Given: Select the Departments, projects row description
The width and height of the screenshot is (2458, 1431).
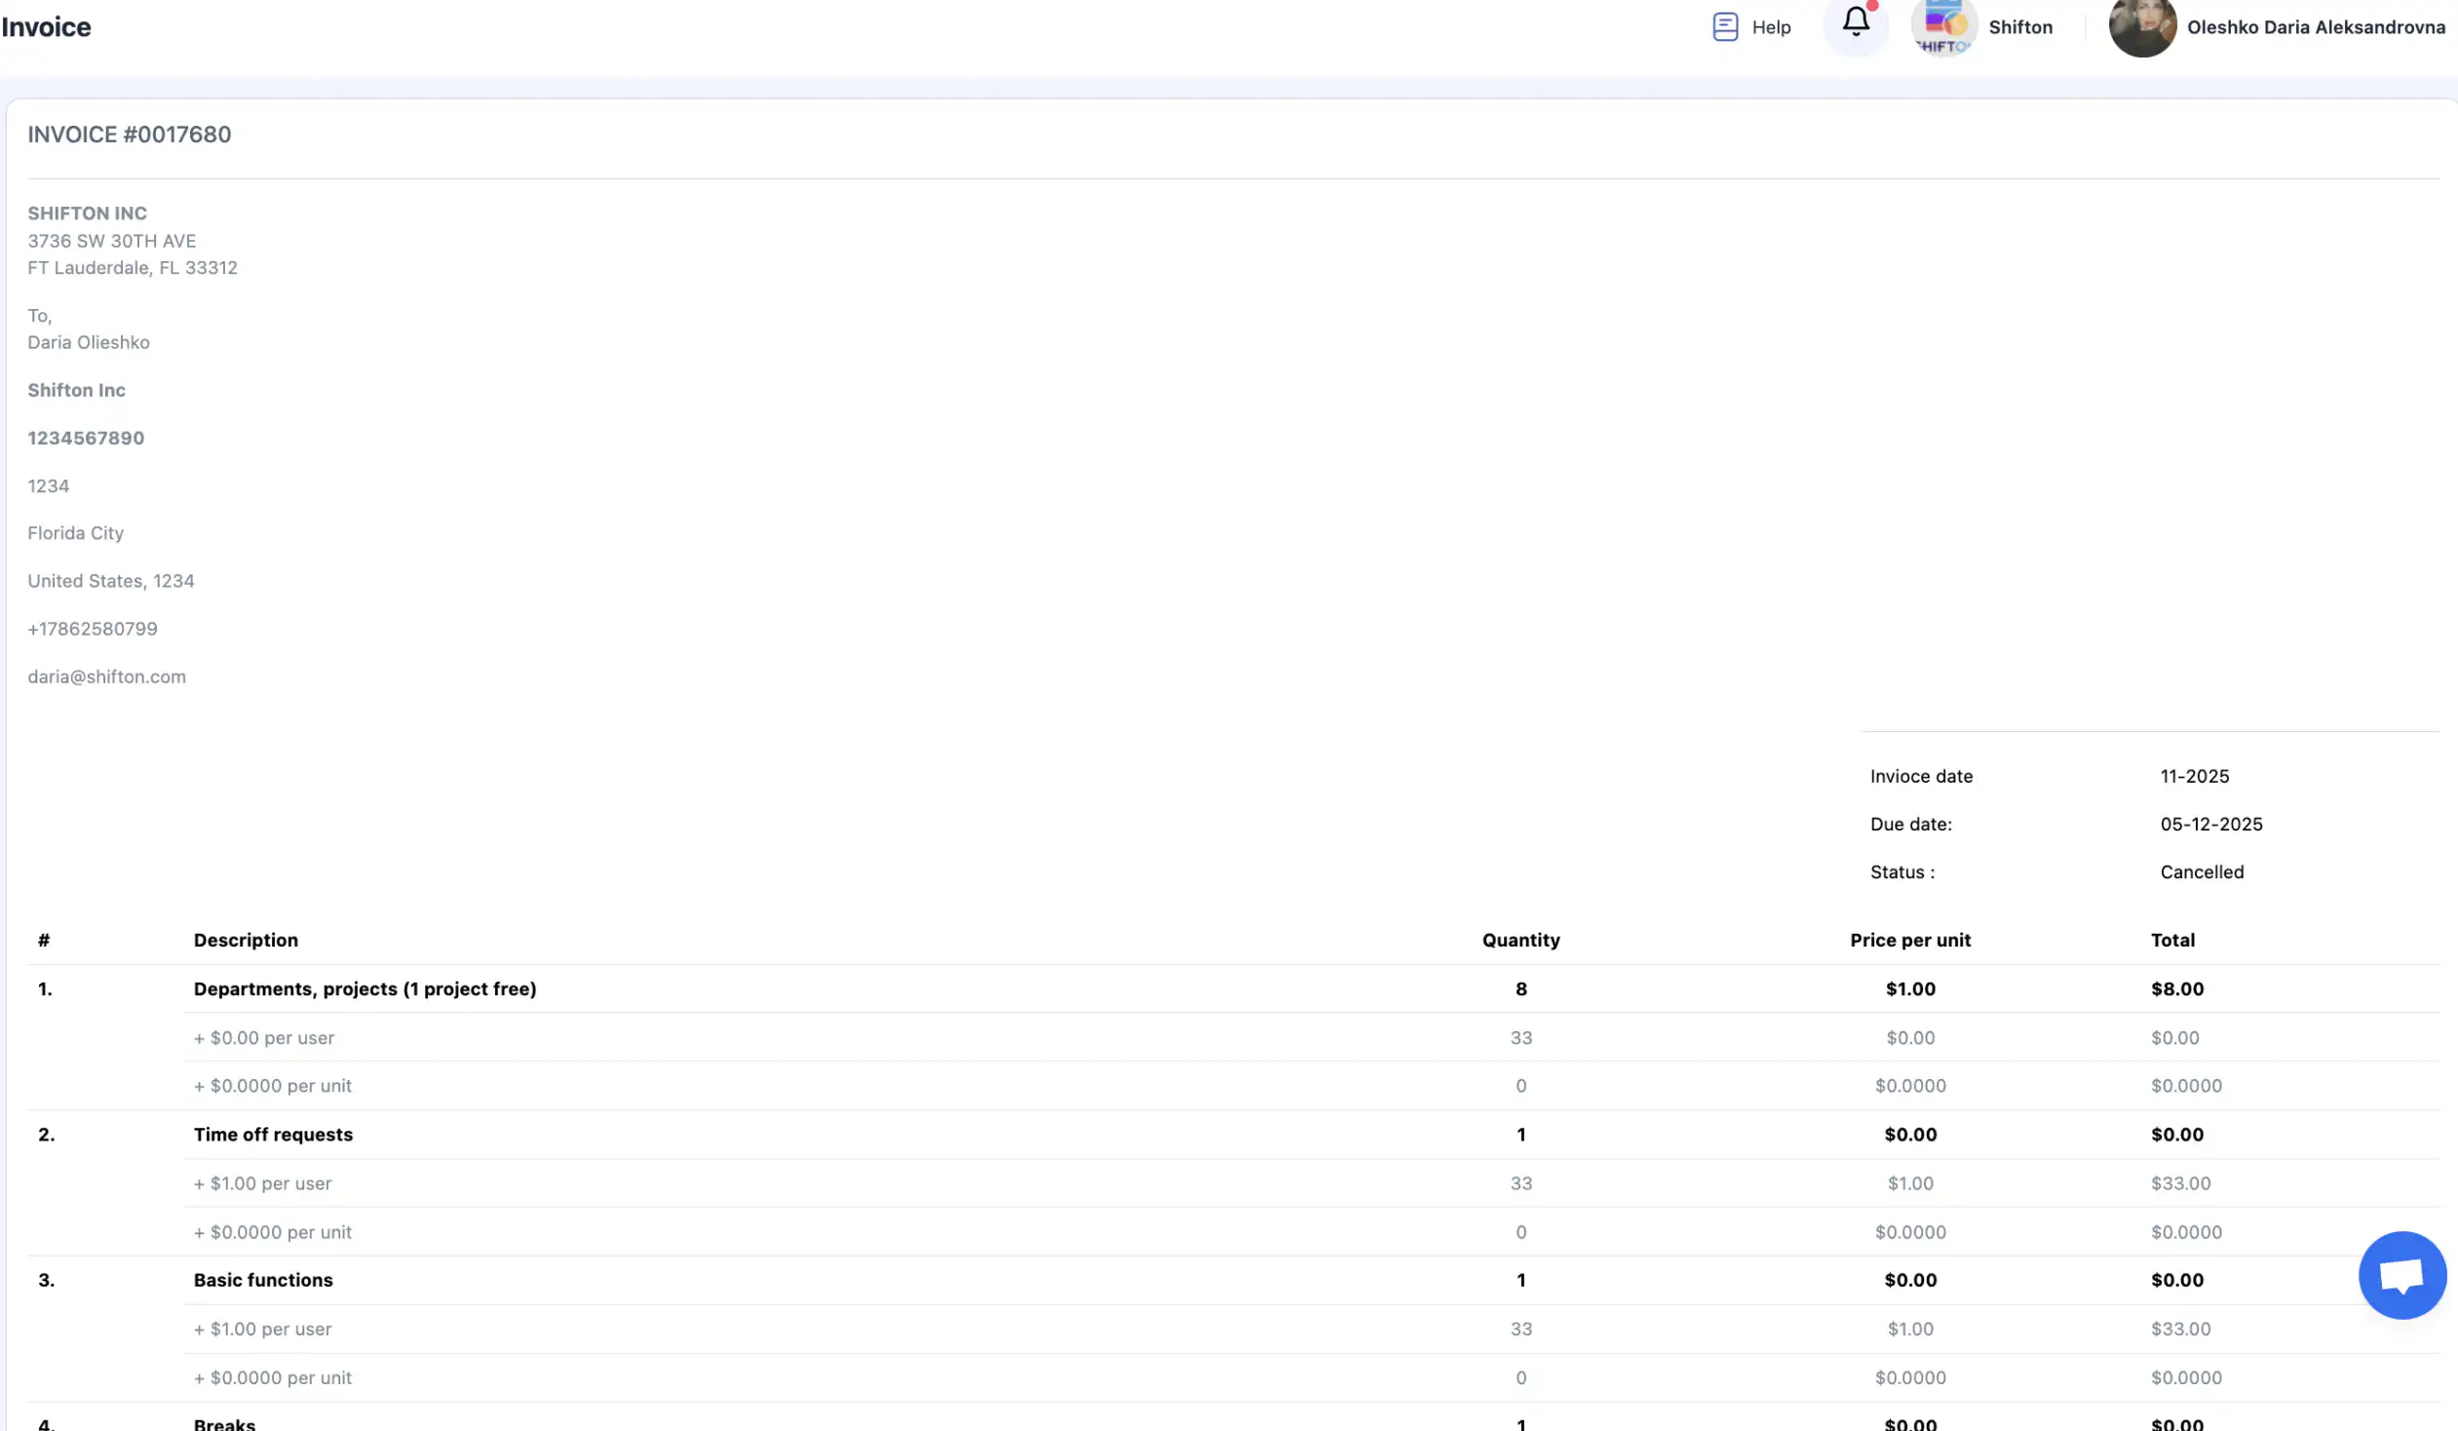Looking at the screenshot, I should [365, 988].
